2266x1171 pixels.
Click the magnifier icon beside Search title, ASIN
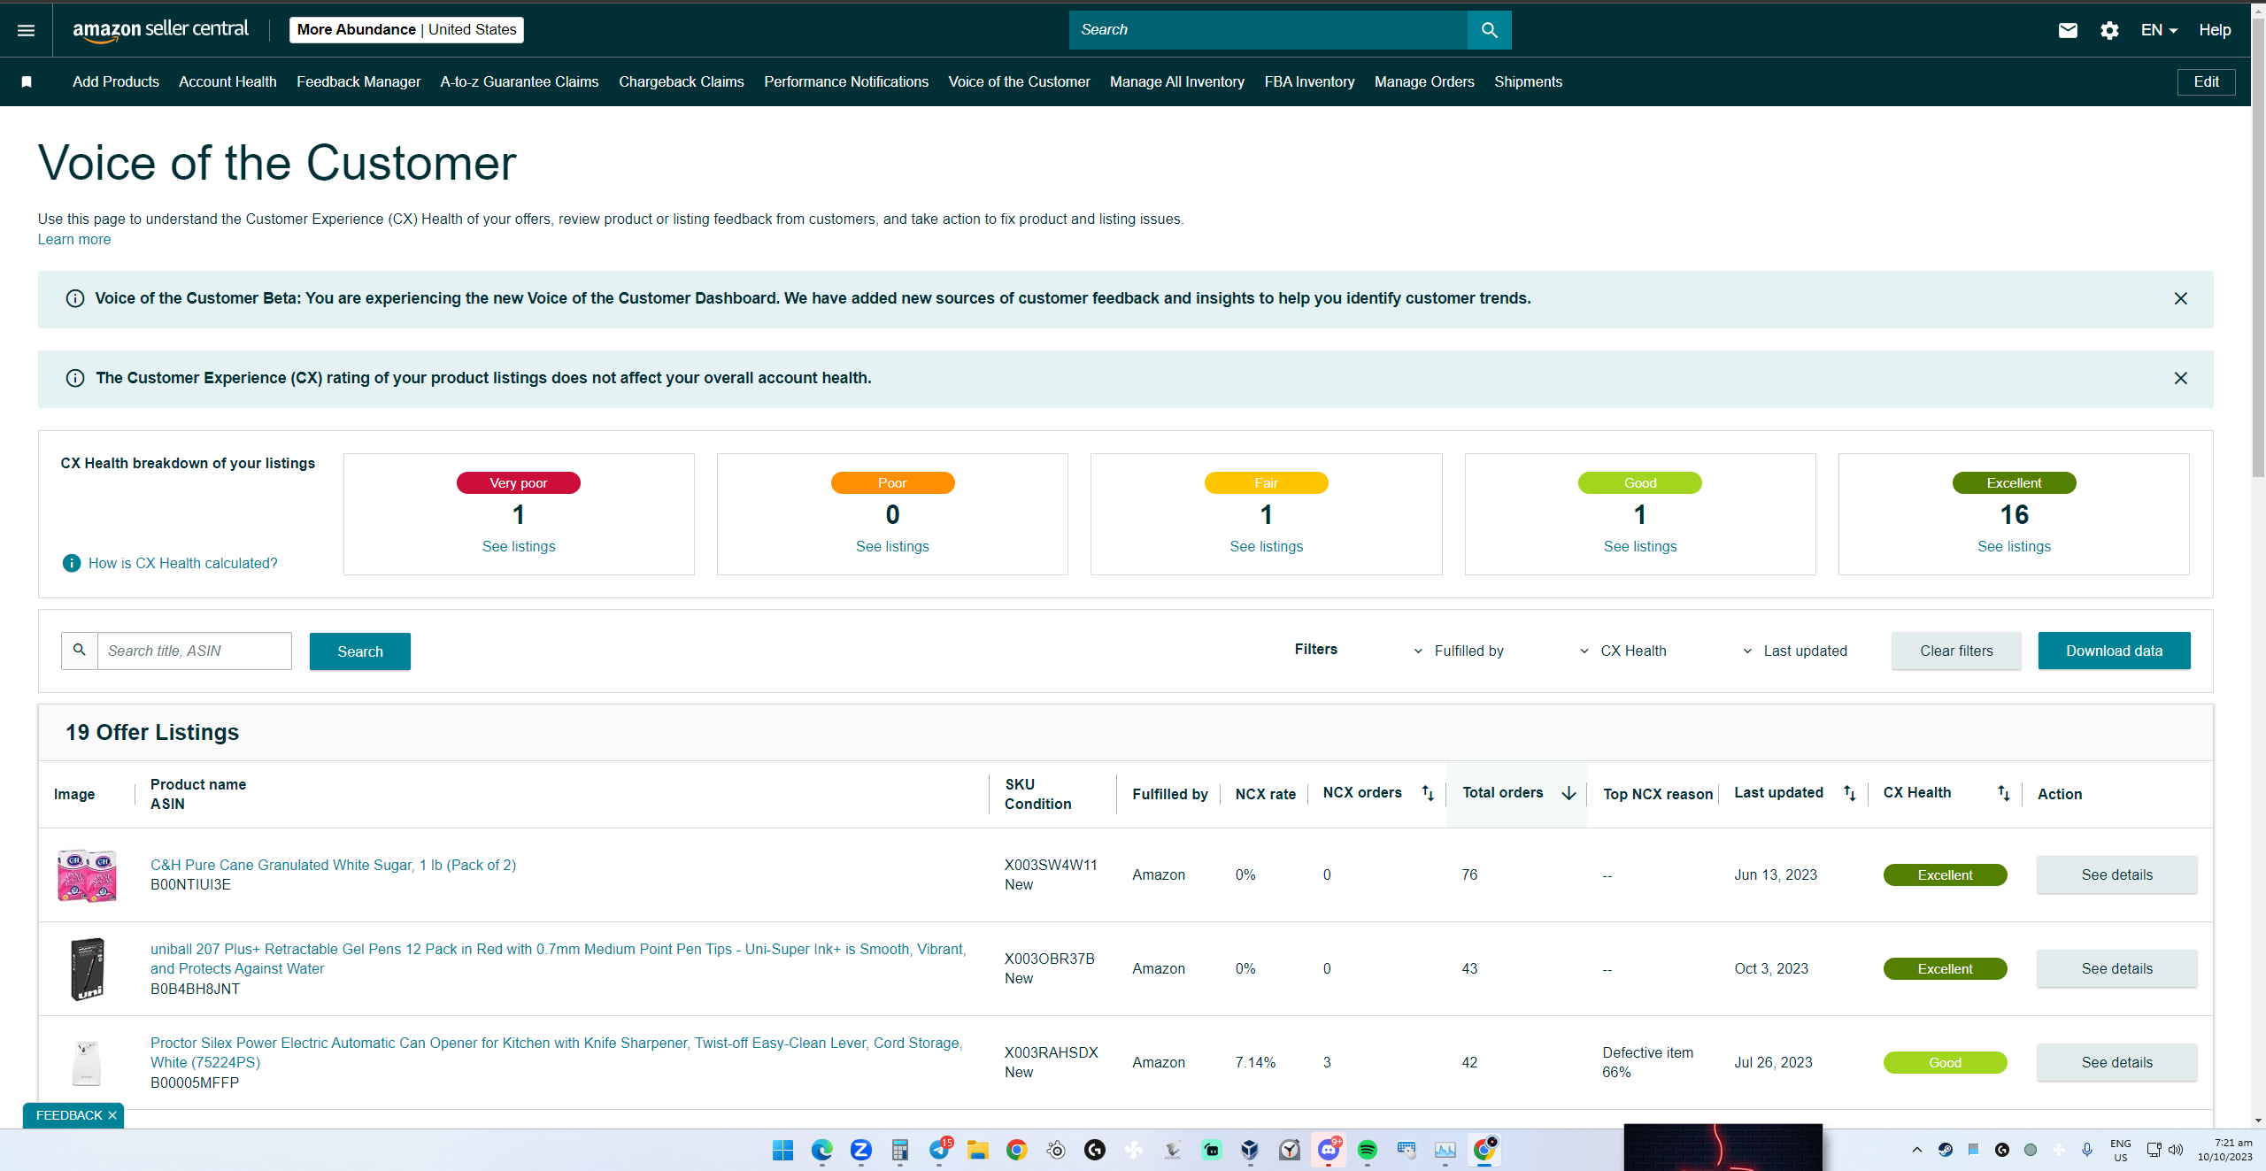point(80,651)
